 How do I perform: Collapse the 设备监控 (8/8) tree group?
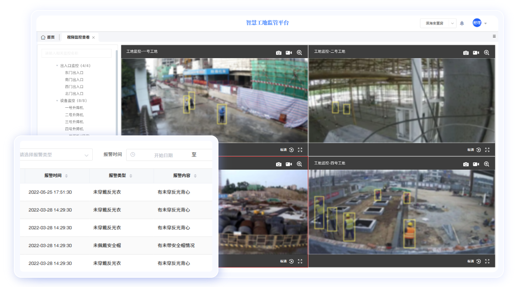57,101
